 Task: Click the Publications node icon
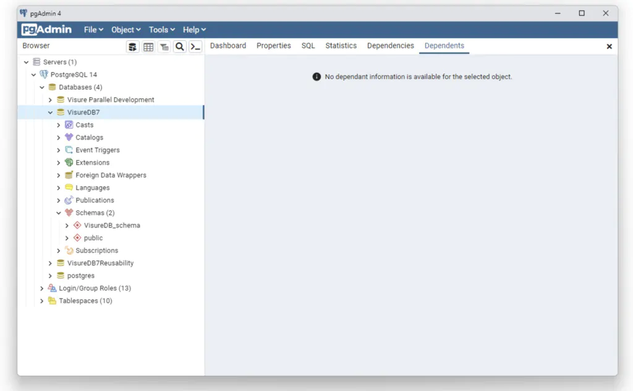click(69, 200)
